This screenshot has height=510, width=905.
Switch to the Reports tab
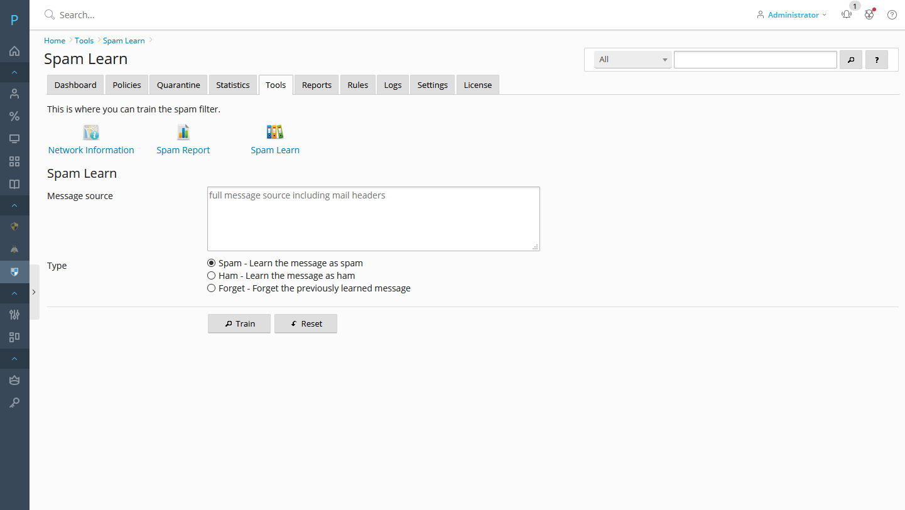pos(317,85)
